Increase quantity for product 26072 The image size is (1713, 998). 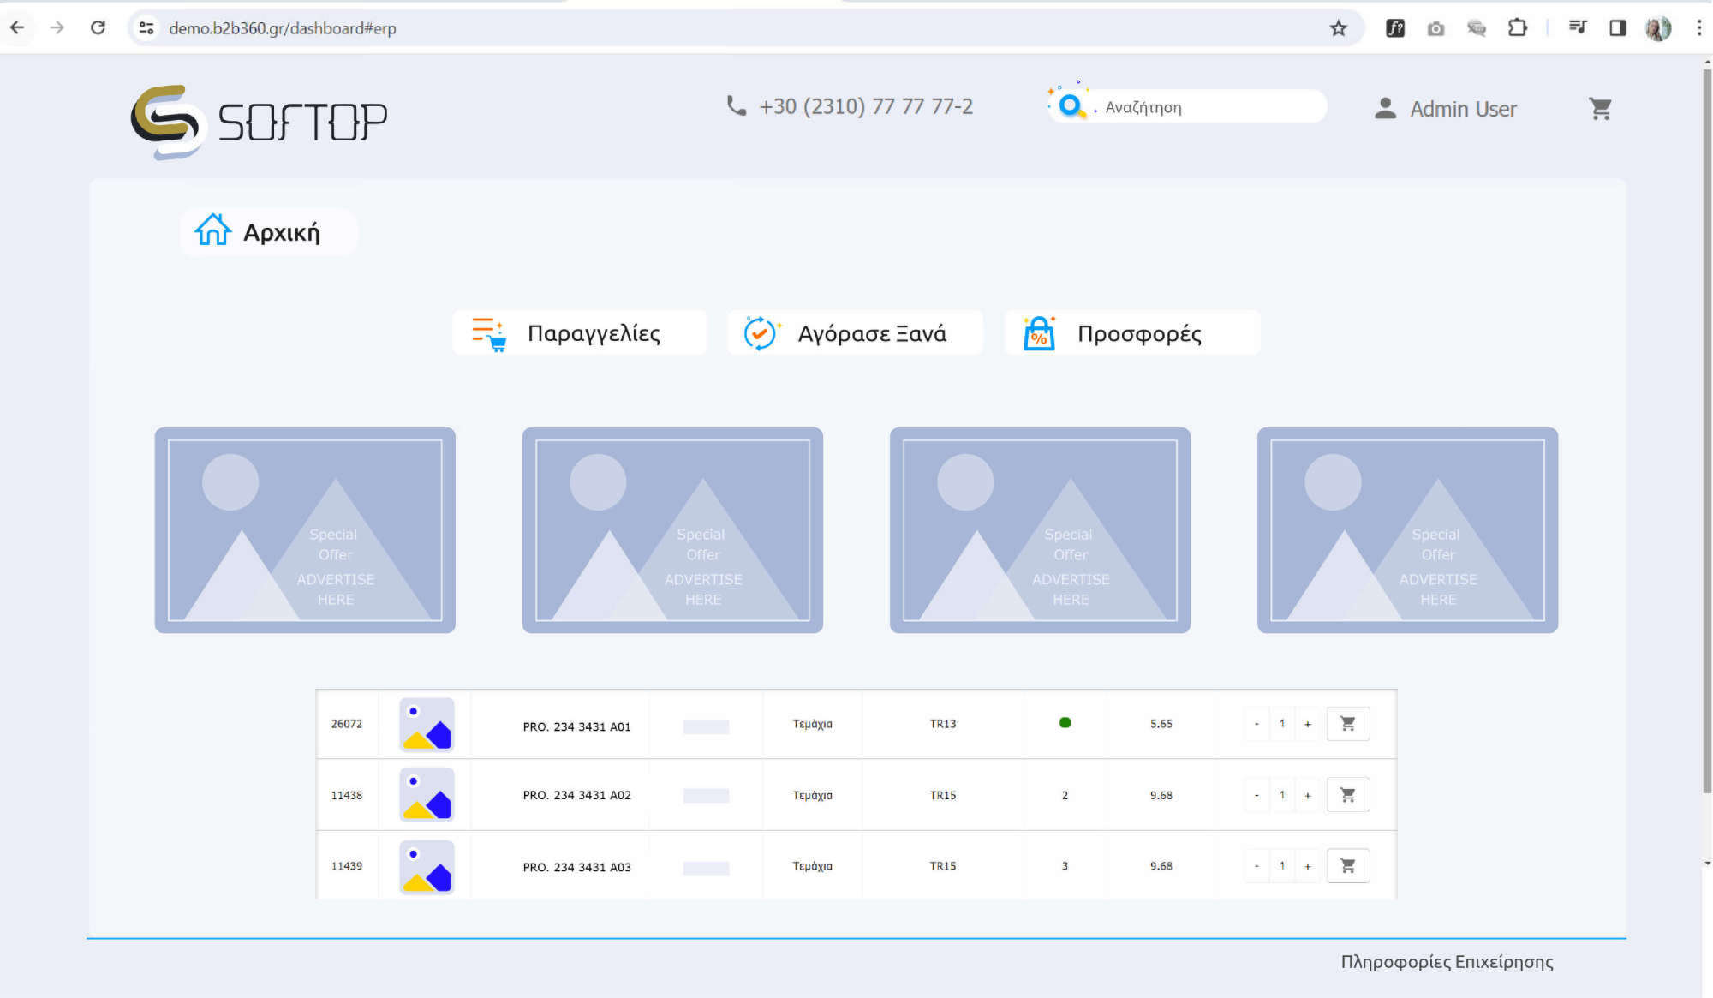1307,724
